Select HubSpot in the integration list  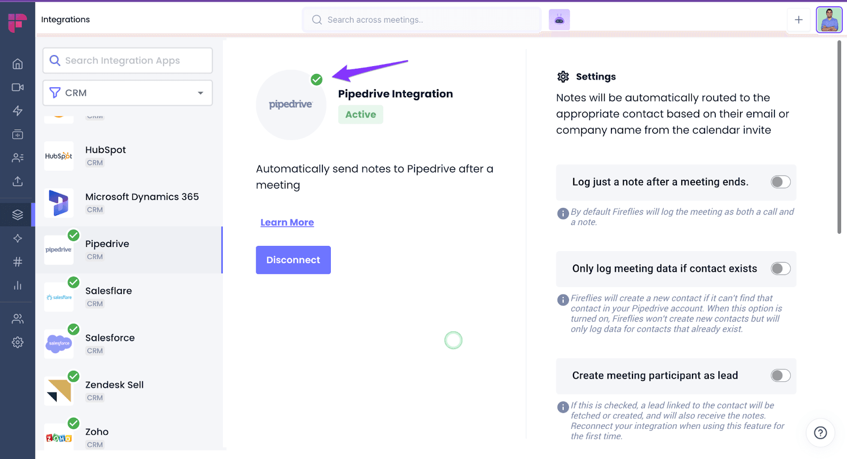pyautogui.click(x=129, y=156)
